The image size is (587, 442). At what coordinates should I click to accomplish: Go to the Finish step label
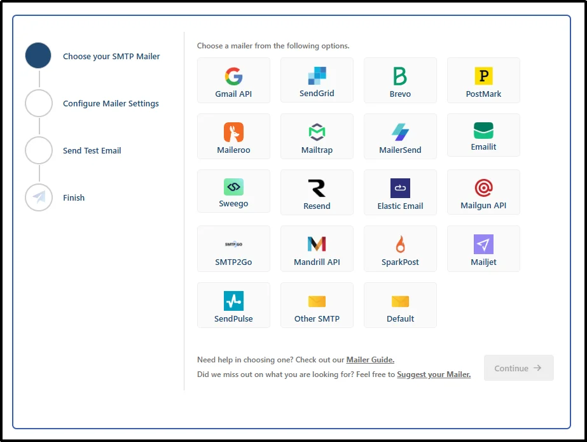pyautogui.click(x=74, y=197)
